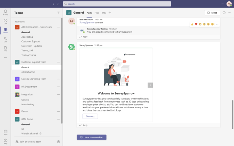The height and width of the screenshot is (146, 234).
Task: Open the Apps store icon
Action: pos(5,132)
